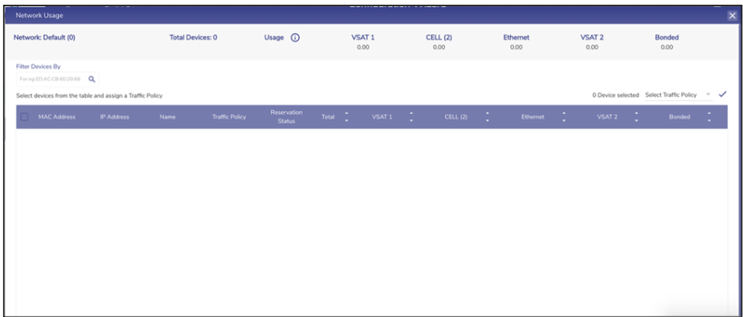The image size is (743, 317).
Task: Click the MAC Address column header
Action: point(56,117)
